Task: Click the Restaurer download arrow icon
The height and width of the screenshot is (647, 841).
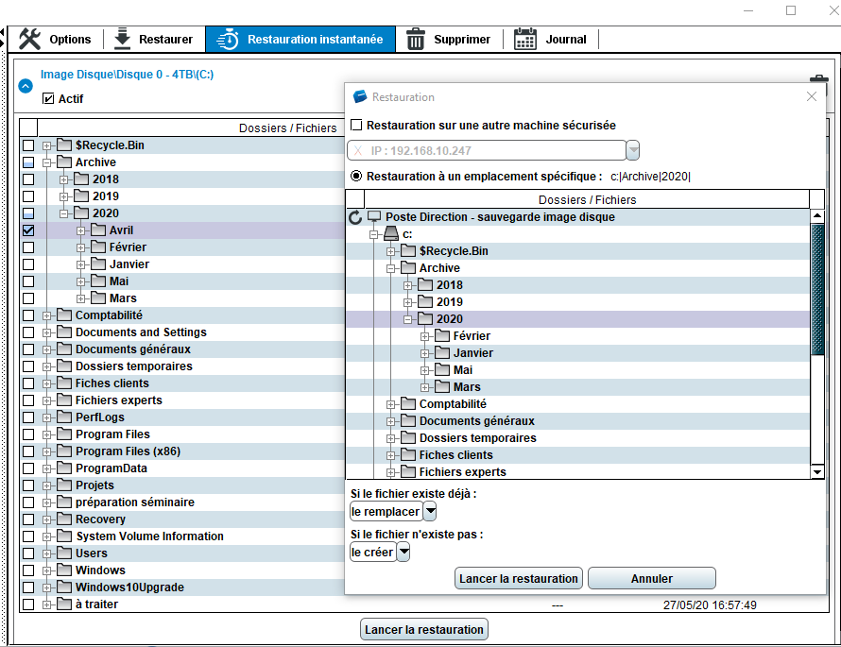Action: tap(122, 39)
